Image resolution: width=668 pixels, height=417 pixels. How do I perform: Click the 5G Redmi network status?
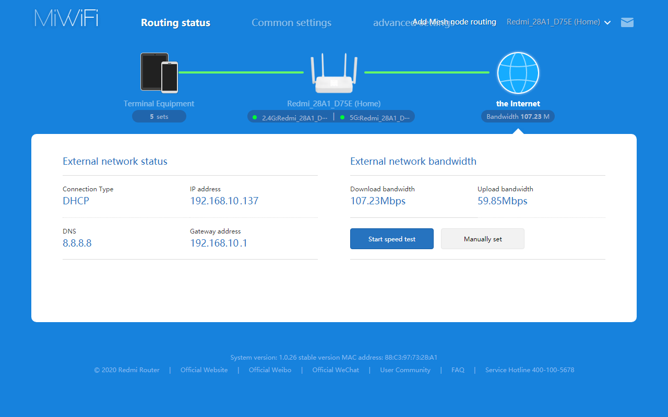click(x=375, y=117)
